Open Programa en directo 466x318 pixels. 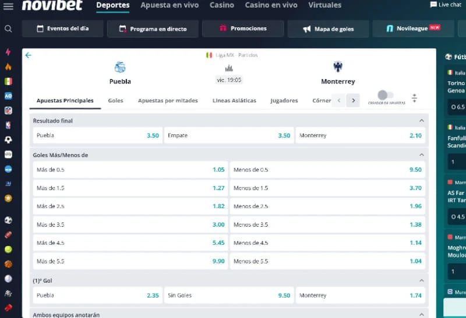click(153, 28)
